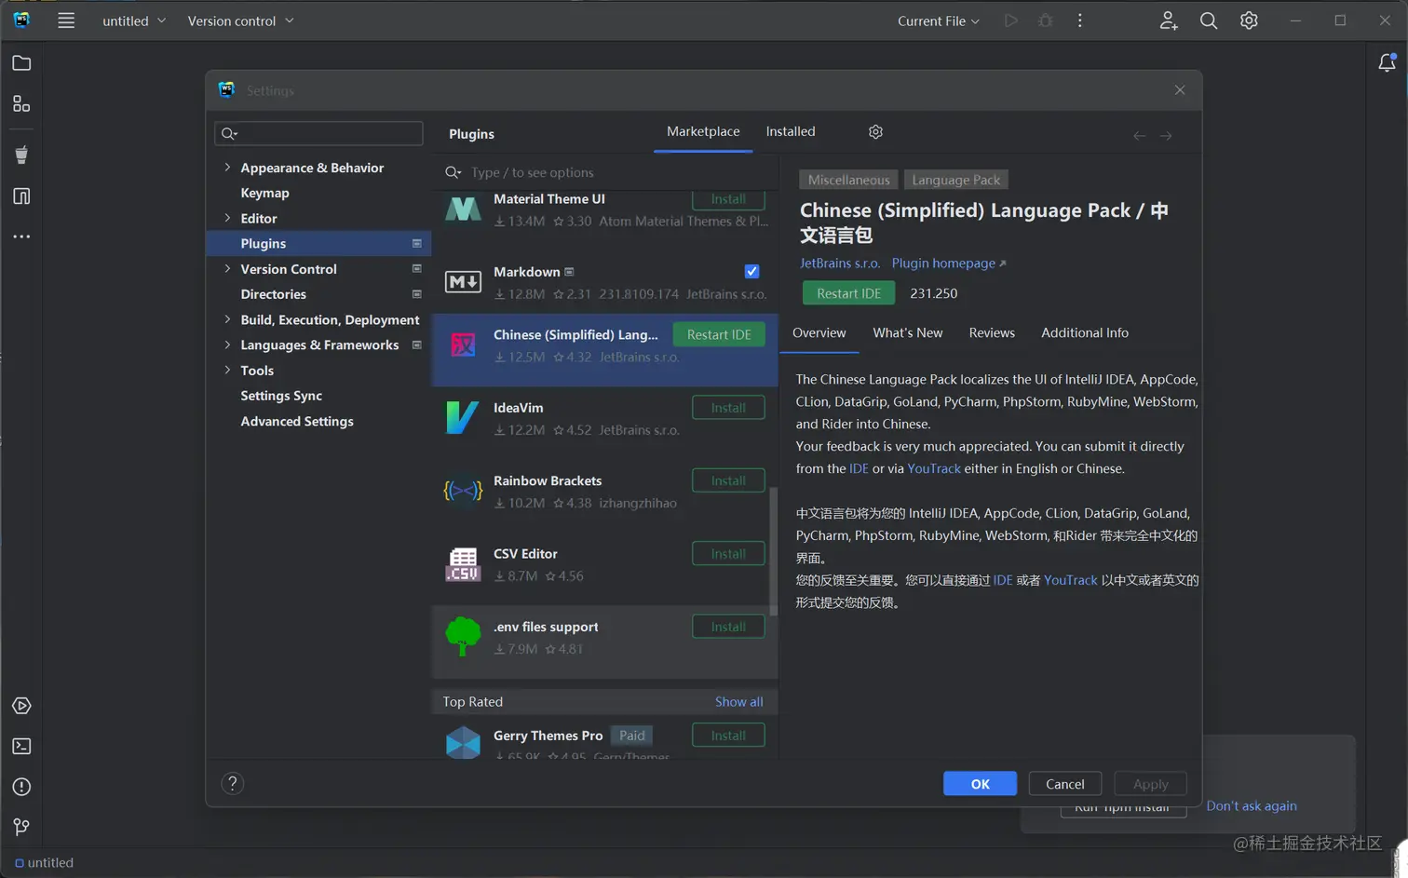Open the Plugin homepage link
The height and width of the screenshot is (878, 1408).
click(x=949, y=263)
